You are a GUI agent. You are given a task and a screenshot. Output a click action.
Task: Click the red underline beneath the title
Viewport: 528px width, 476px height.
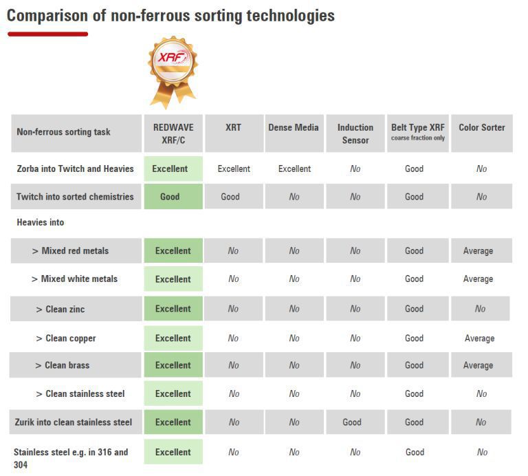47,33
